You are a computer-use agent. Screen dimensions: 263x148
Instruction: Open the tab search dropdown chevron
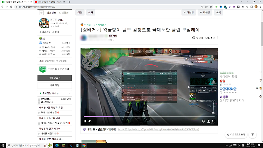coord(241,2)
